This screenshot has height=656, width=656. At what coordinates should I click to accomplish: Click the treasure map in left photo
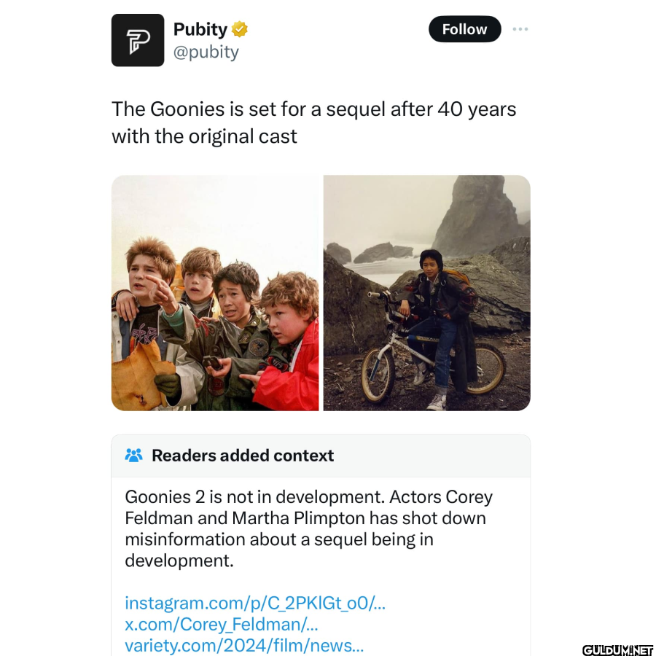[140, 375]
